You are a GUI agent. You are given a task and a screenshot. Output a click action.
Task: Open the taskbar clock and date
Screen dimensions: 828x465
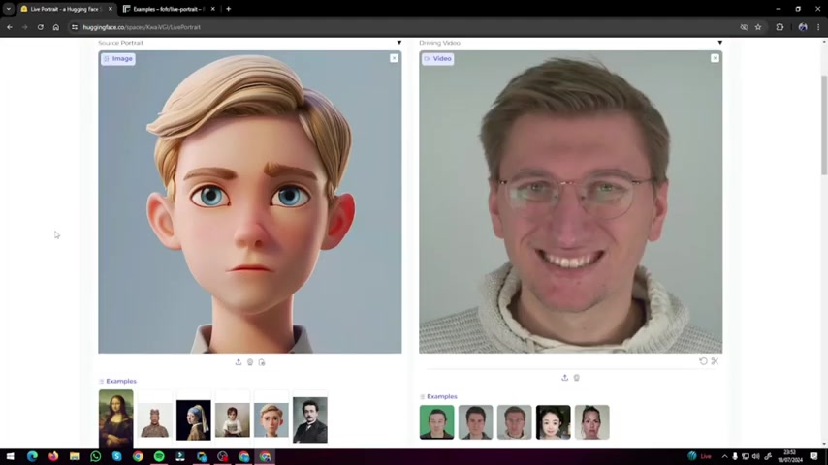(x=789, y=456)
